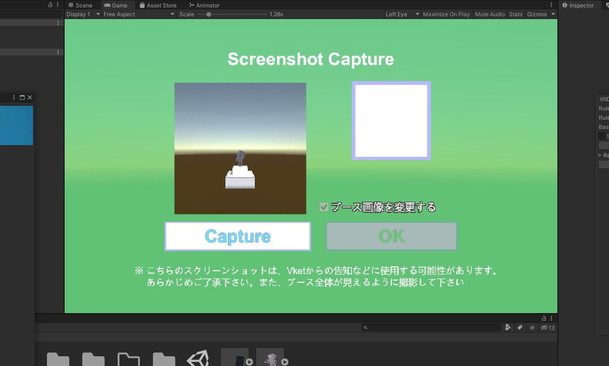Open Game view three-dot options menu
Image resolution: width=609 pixels, height=366 pixels.
point(551,5)
